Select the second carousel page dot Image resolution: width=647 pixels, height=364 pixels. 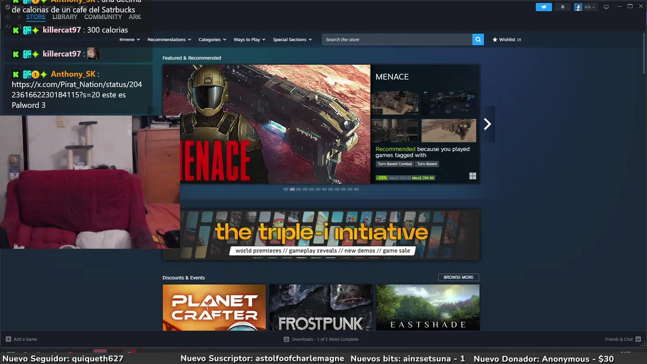click(x=292, y=189)
